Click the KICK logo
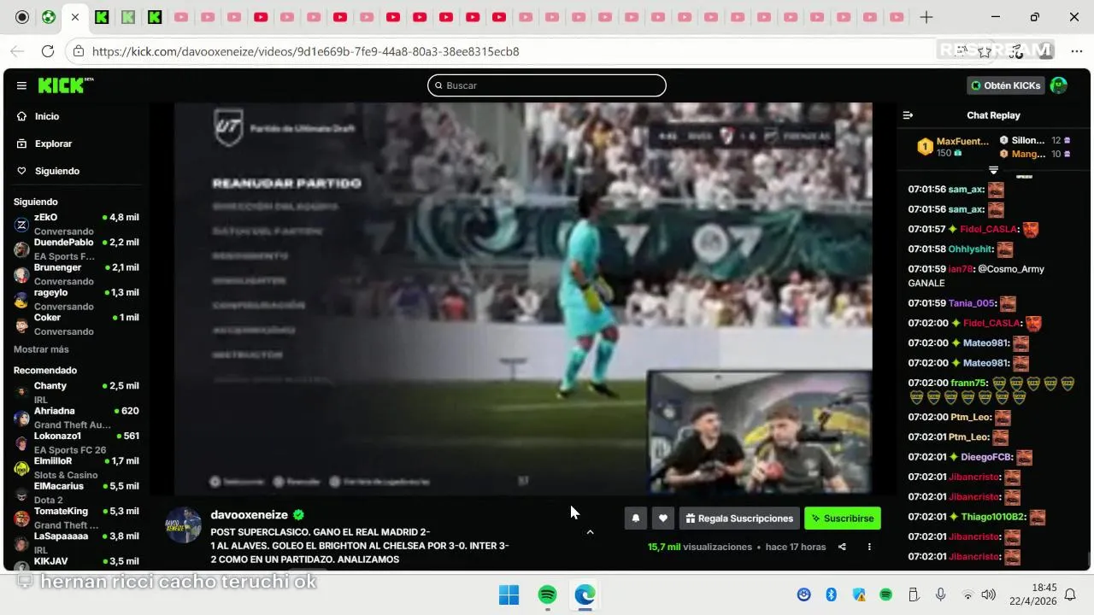Screen dimensions: 1094x615 pos(66,85)
